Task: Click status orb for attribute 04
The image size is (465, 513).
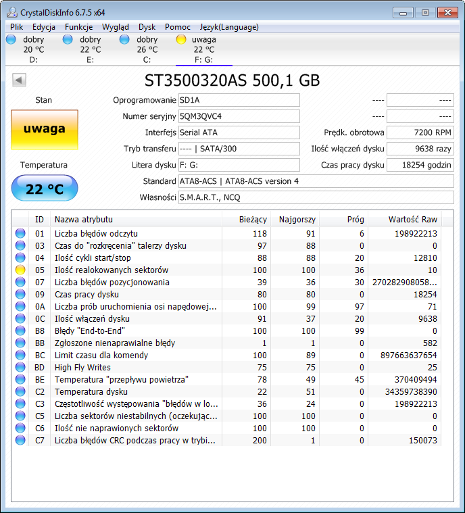Action: coord(20,258)
